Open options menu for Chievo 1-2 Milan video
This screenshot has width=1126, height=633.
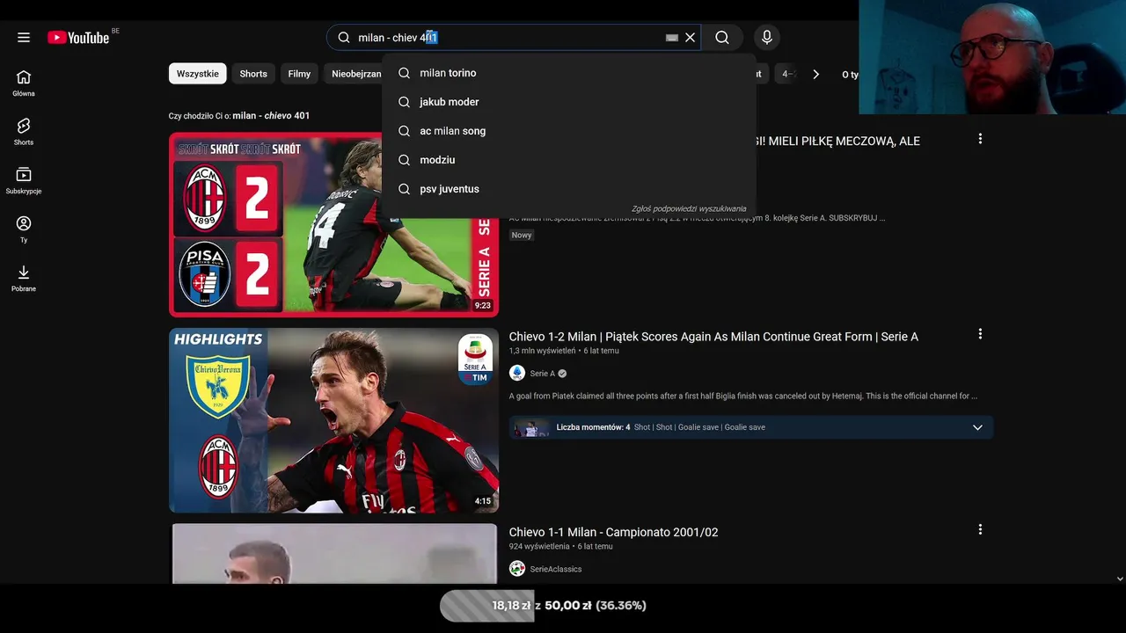tap(980, 334)
